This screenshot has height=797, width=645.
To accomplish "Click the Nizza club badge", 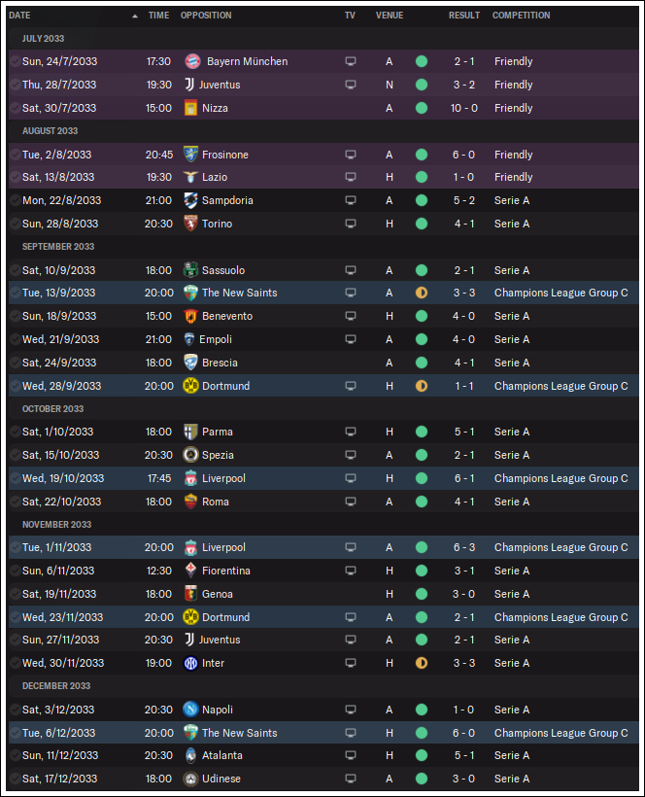I will 190,108.
